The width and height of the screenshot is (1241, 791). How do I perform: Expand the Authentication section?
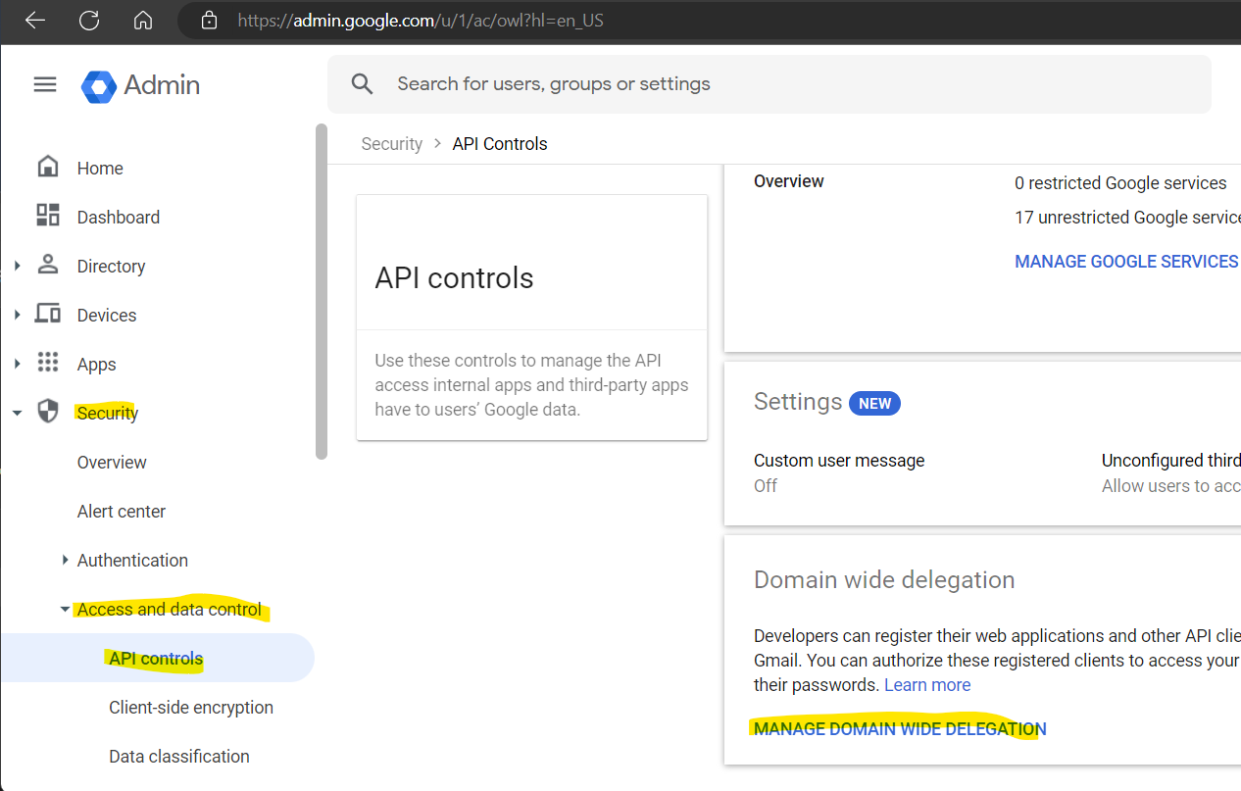click(65, 560)
